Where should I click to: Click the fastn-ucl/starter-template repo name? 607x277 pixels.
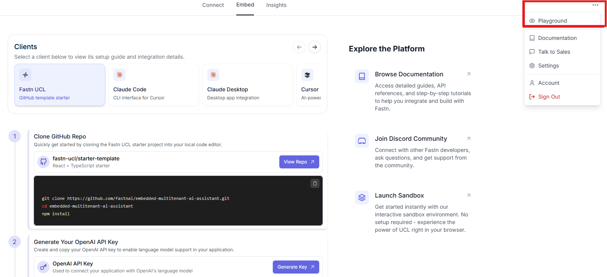(86, 158)
